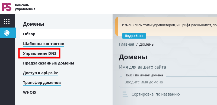
Task: Go to Управление DNS
Action: 40,53
